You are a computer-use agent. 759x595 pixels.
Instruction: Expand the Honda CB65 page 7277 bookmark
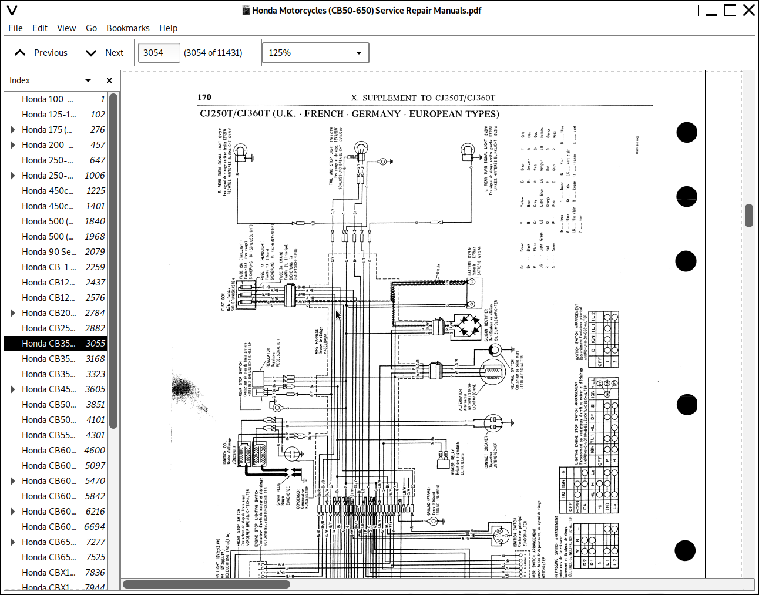point(12,542)
